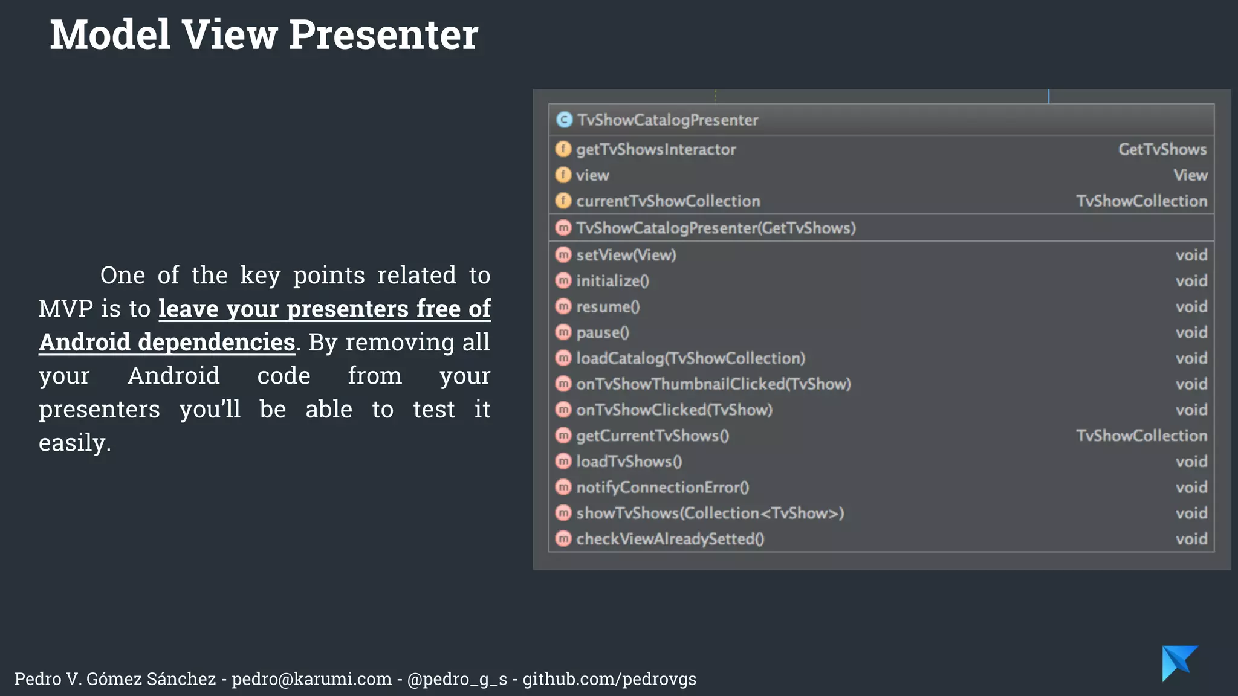This screenshot has height=696, width=1238.
Task: Click the notifyConnectionError() method entry
Action: pos(663,488)
